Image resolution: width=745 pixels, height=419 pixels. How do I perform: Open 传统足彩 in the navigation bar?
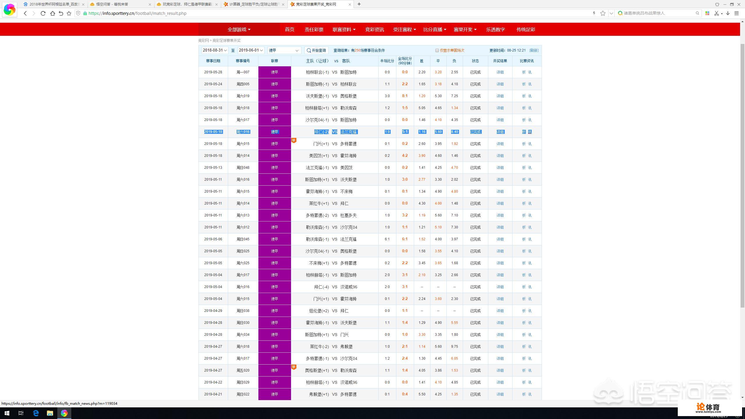pos(526,29)
